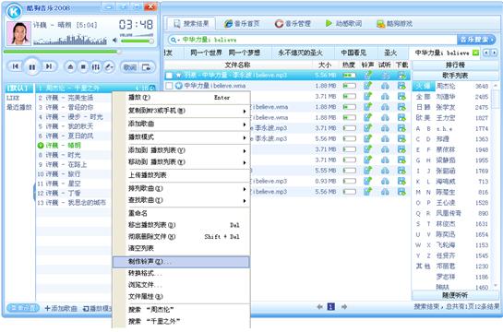The width and height of the screenshot is (503, 332).
Task: Choose 重命名 in the context menu
Action: (x=181, y=213)
